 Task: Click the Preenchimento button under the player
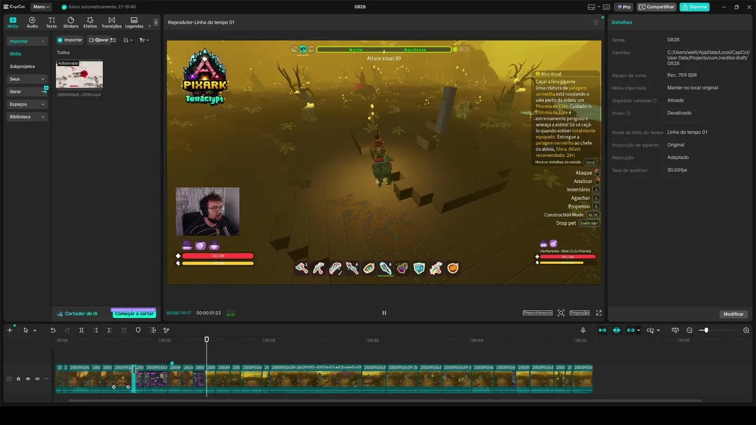tap(537, 313)
